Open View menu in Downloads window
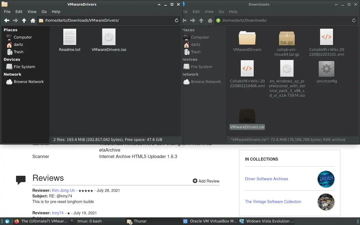The height and width of the screenshot is (225, 360). click(x=209, y=12)
